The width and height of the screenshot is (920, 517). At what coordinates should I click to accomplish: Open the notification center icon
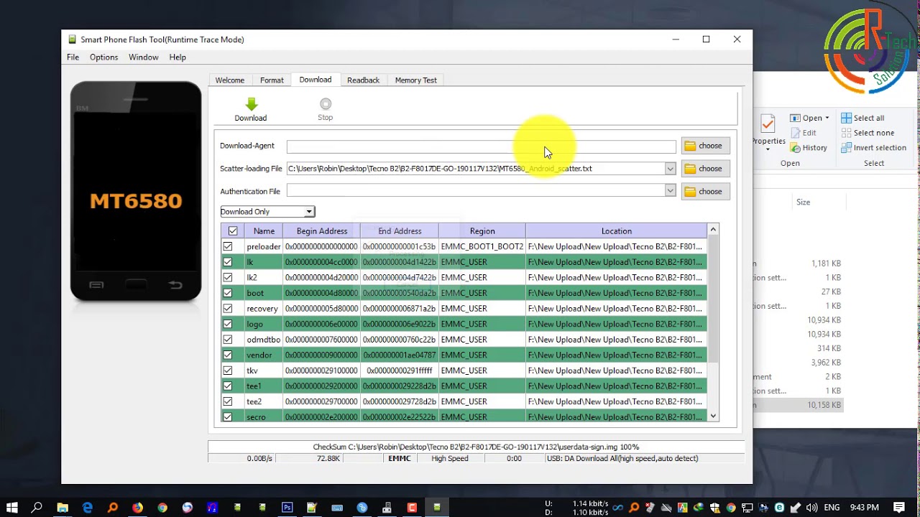tap(898, 508)
